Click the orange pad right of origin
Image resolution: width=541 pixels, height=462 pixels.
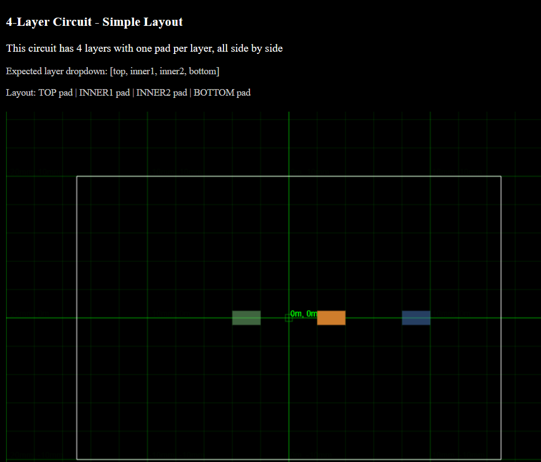[x=331, y=317]
